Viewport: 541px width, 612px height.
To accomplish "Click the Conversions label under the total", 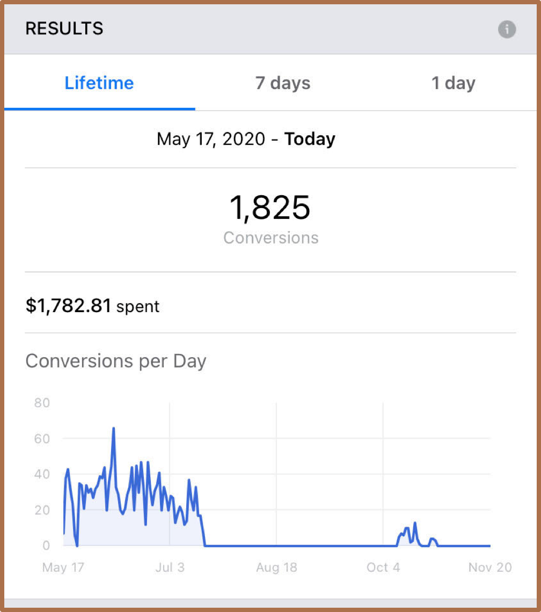I will point(270,238).
